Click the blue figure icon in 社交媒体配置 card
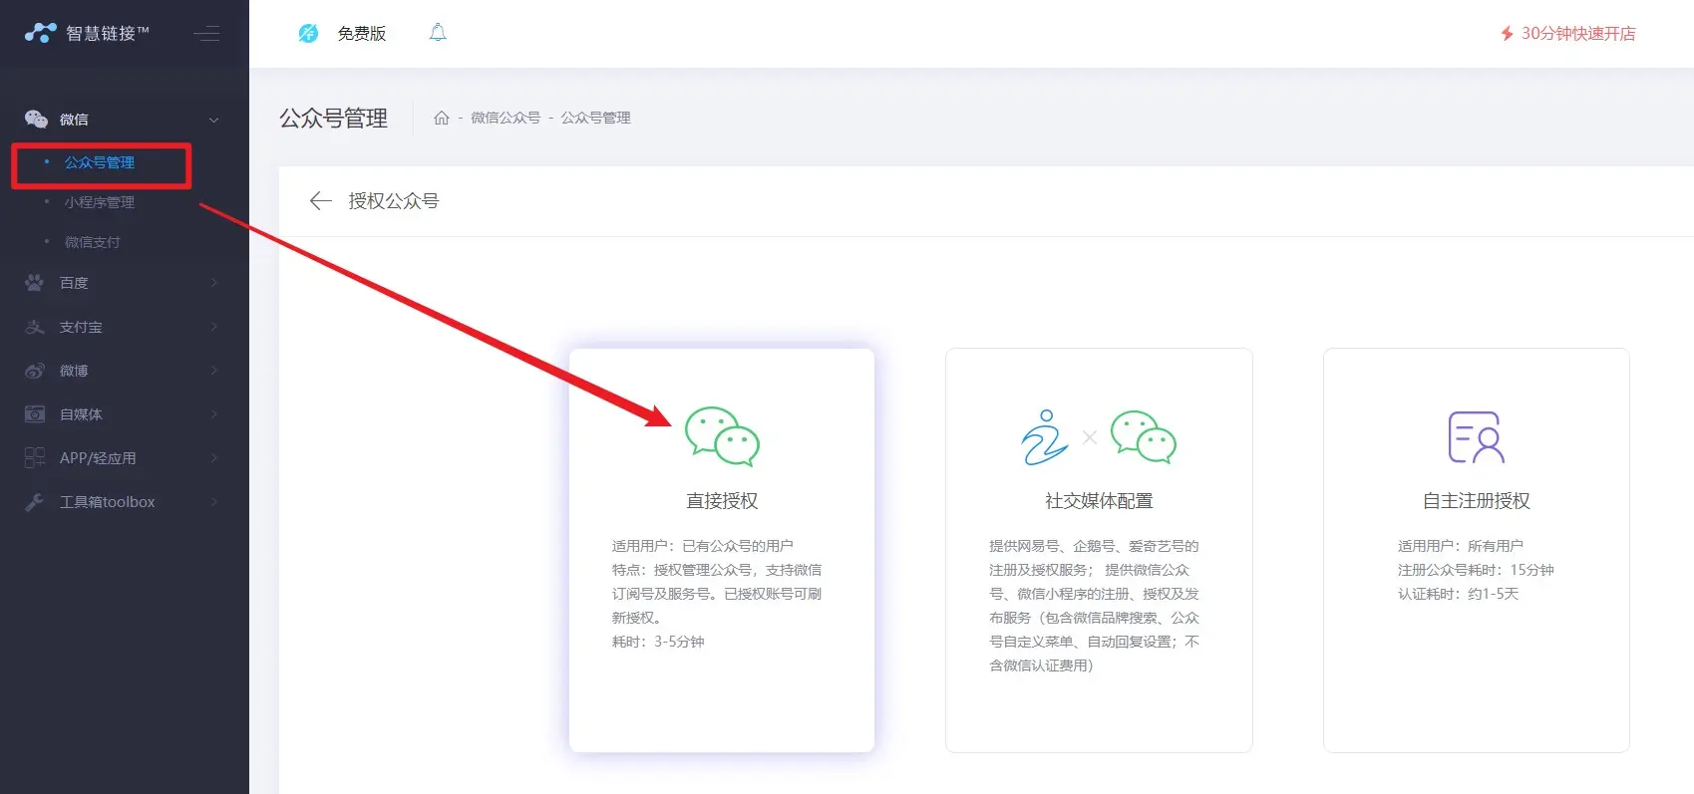The width and height of the screenshot is (1694, 794). [1044, 437]
